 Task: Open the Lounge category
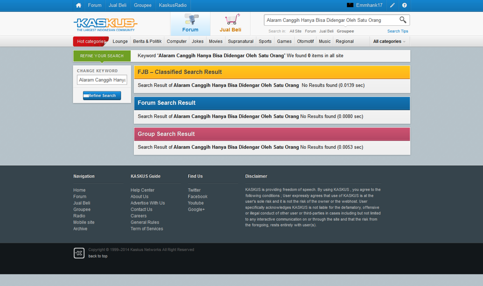click(120, 41)
